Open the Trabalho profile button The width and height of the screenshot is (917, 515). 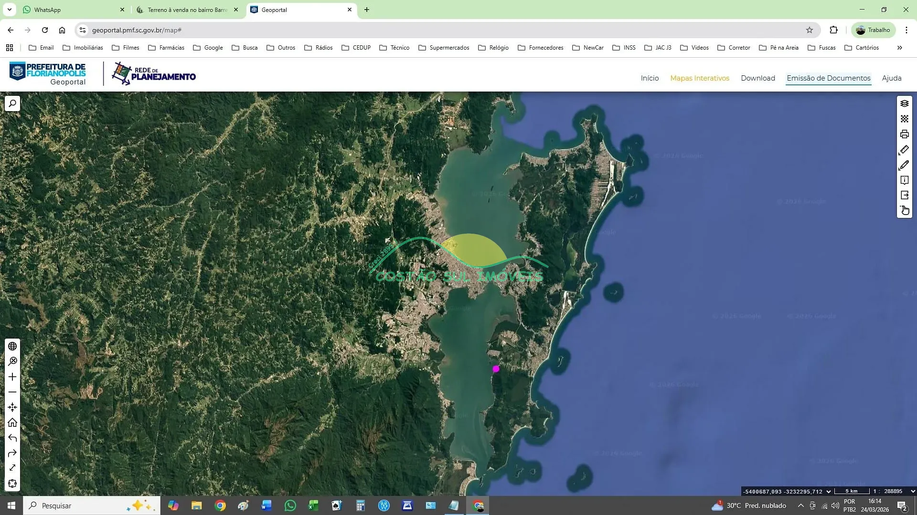[x=874, y=30]
